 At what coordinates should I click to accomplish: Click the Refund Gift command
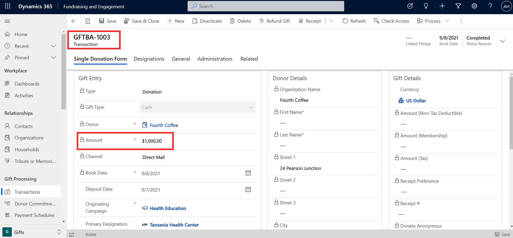pyautogui.click(x=275, y=21)
